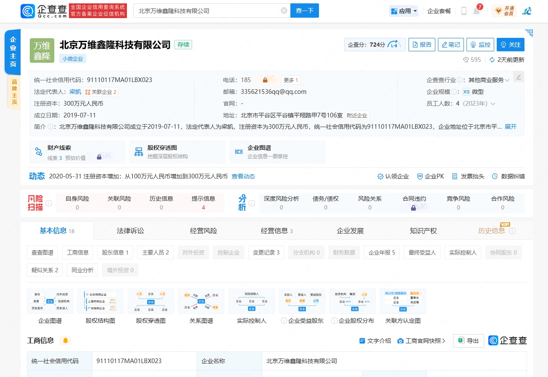Viewport: 548px width, 377px height.
Task: Click the 企业PK link
Action: click(431, 176)
